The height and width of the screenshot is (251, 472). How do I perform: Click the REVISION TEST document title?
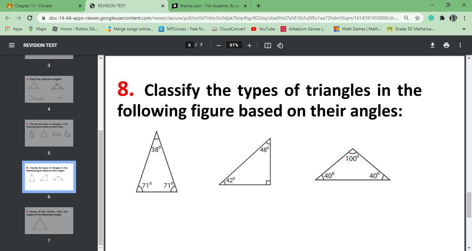40,45
